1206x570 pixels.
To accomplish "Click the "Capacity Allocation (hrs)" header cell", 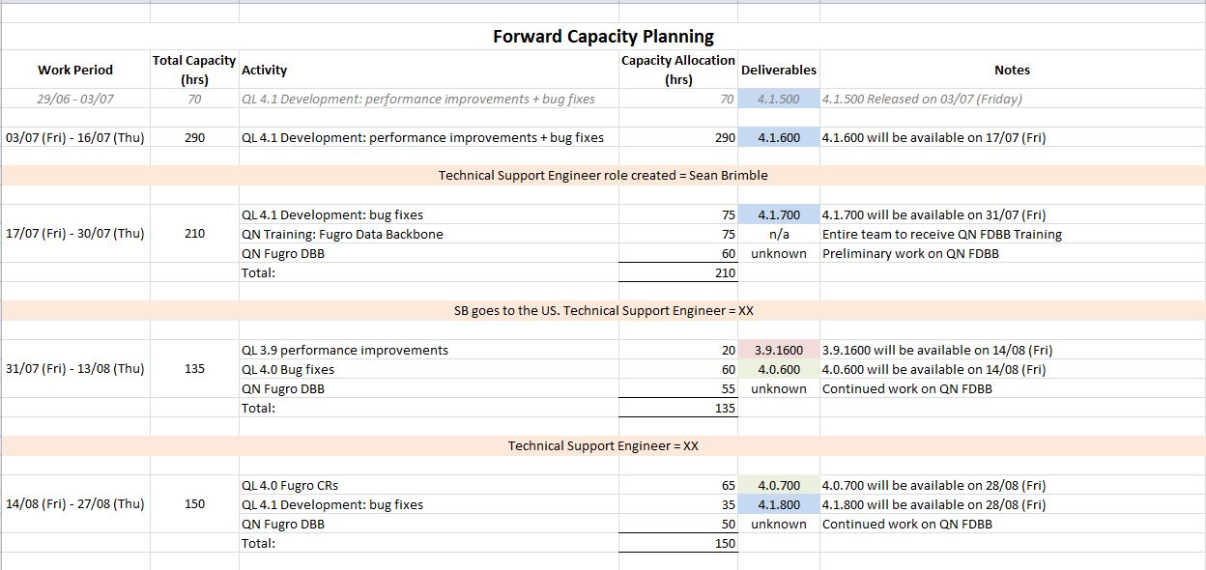I will 677,70.
